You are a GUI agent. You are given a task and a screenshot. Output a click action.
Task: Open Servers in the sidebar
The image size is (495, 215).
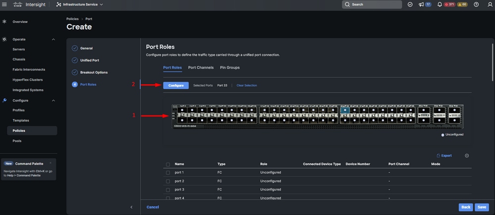point(19,49)
